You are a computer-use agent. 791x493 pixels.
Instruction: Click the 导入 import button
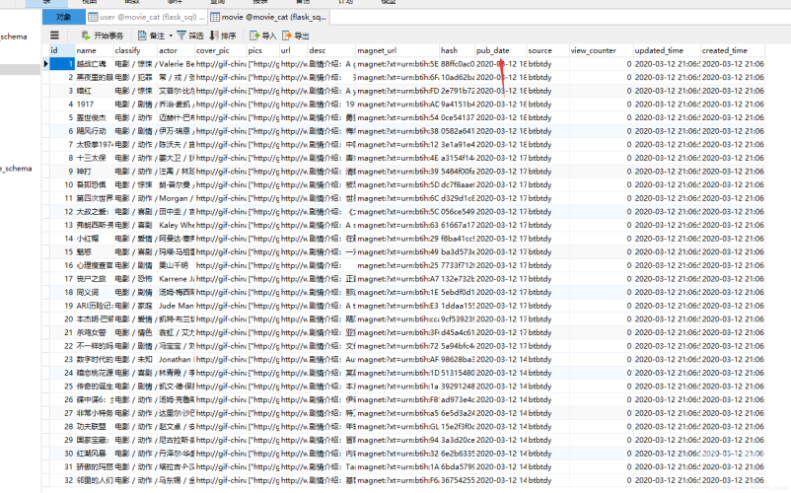pyautogui.click(x=262, y=35)
